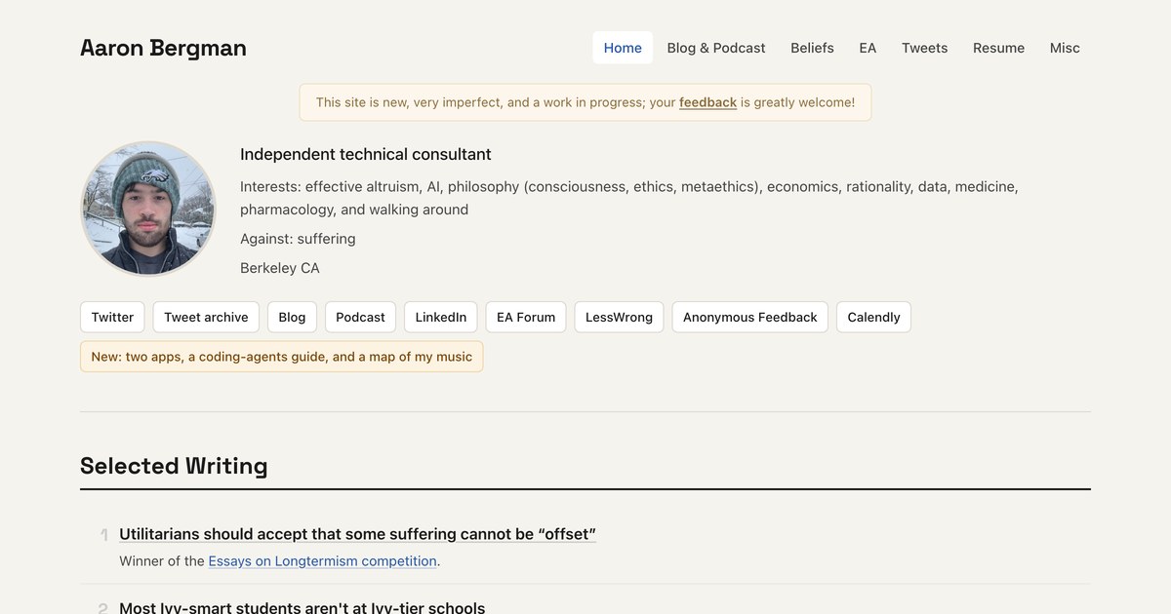
Task: Open the LinkedIn button
Action: pos(441,317)
